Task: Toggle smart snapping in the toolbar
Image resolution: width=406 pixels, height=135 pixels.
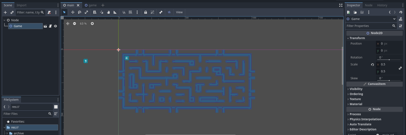Action: point(123,12)
